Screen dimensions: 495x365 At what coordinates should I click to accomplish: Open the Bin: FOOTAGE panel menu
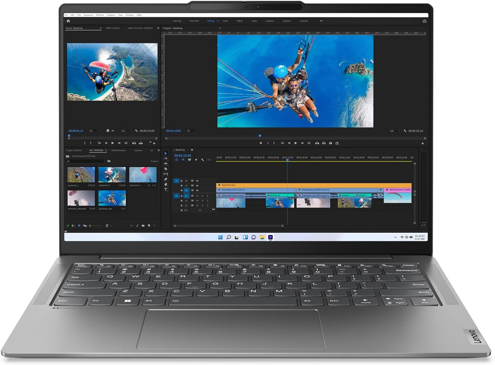[106, 150]
